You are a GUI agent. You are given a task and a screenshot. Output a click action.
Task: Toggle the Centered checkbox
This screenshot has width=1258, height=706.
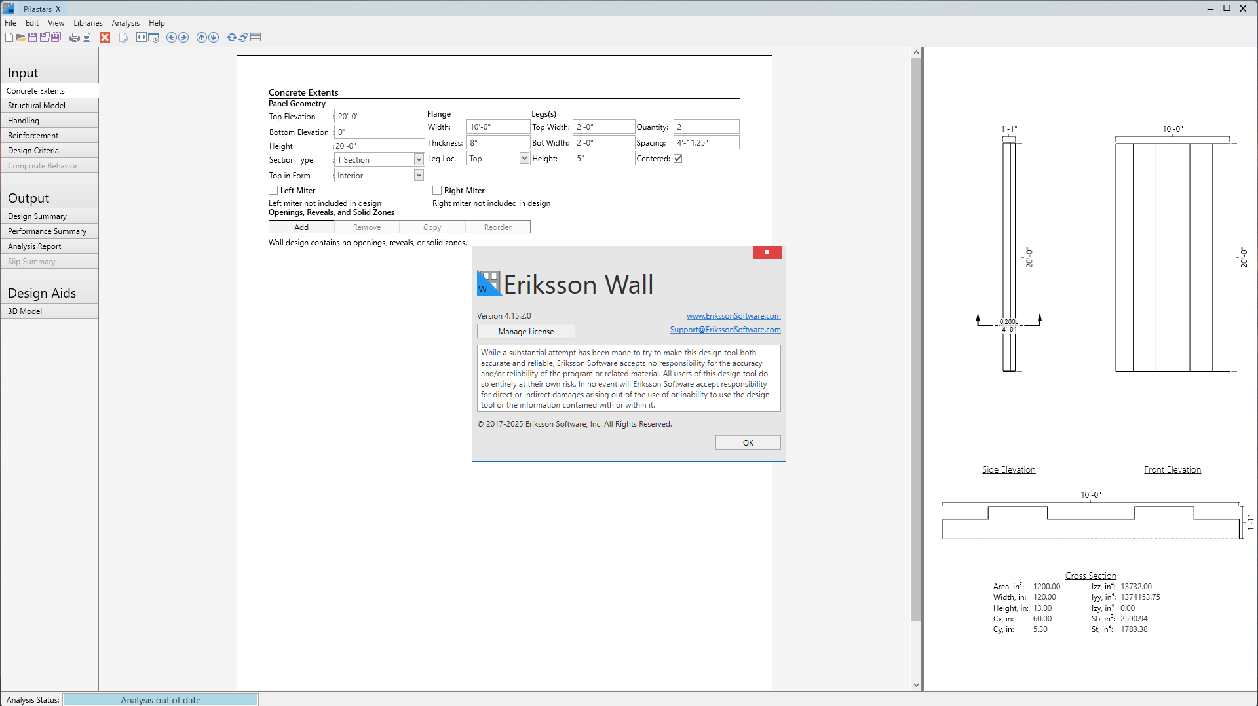tap(678, 159)
